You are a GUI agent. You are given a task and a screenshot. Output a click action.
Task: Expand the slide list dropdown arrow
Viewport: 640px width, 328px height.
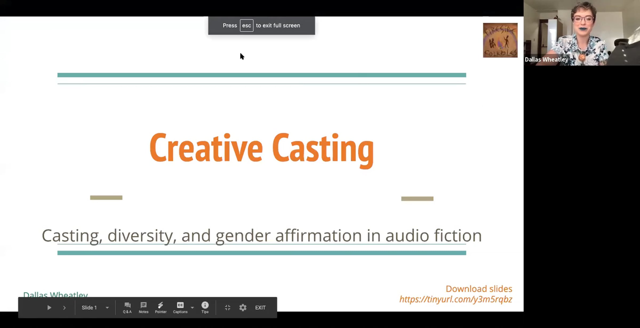[107, 308]
